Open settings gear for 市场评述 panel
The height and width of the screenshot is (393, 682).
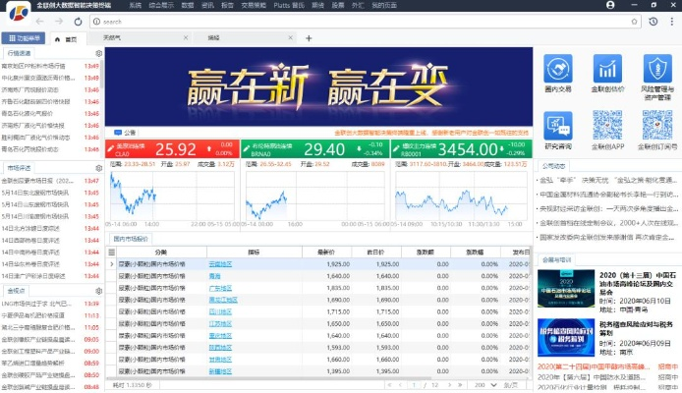[98, 168]
